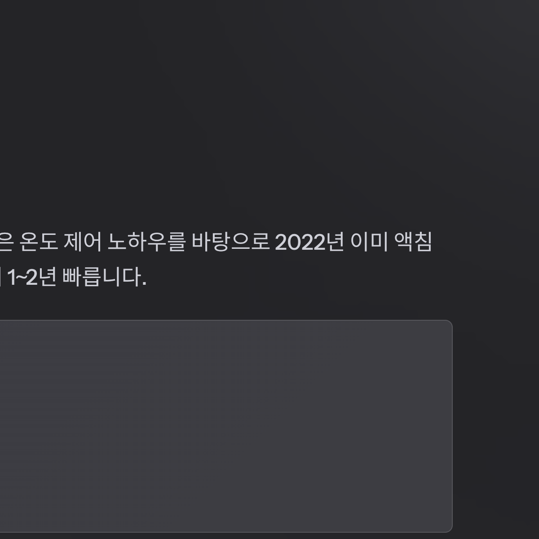Click the "1~2년" text in second line
Screen dimensions: 539x539
click(x=31, y=278)
